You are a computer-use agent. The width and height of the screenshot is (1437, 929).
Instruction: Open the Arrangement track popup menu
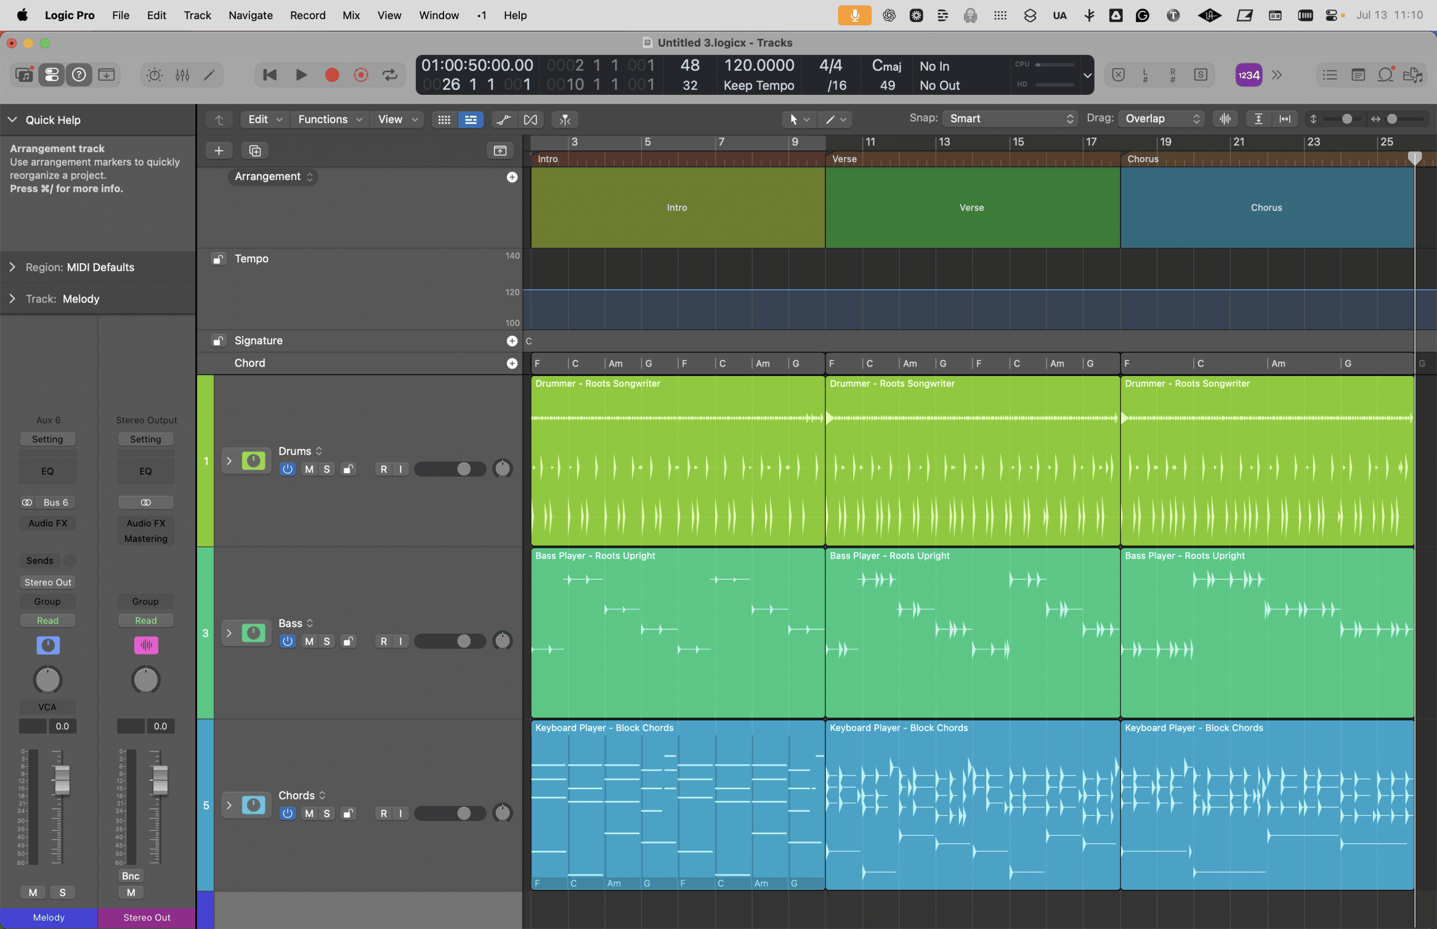click(x=273, y=177)
